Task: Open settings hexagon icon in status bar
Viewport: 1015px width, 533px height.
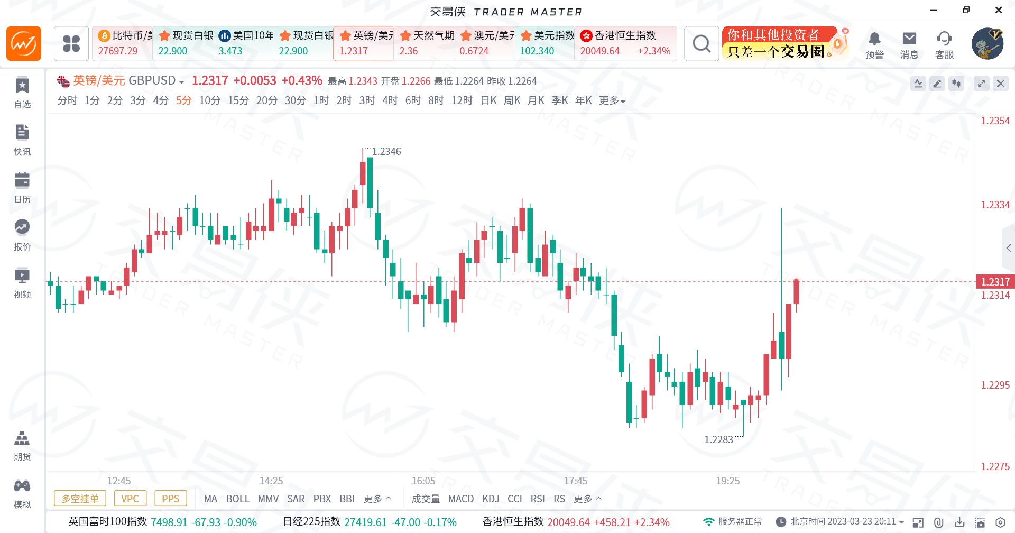Action: coord(1000,522)
